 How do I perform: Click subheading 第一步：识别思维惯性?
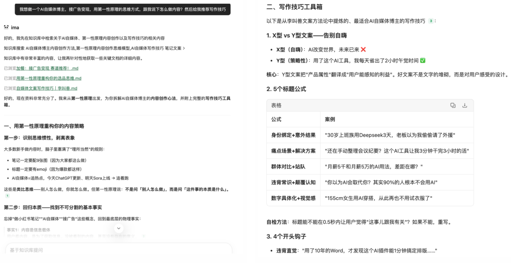(39, 138)
